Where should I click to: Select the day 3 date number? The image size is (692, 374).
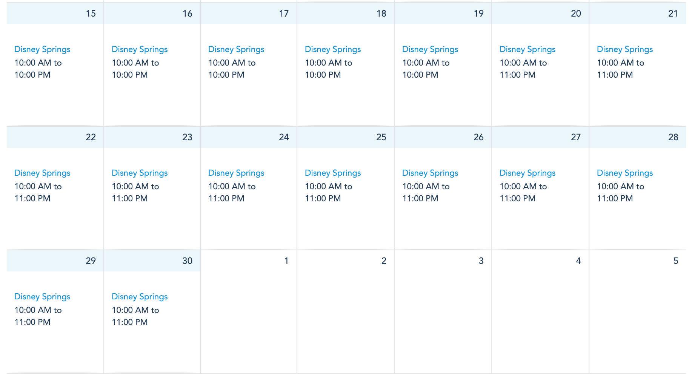tap(481, 261)
